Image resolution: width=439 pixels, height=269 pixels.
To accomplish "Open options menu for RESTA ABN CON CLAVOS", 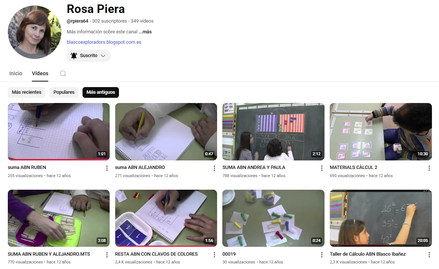I will click(214, 255).
